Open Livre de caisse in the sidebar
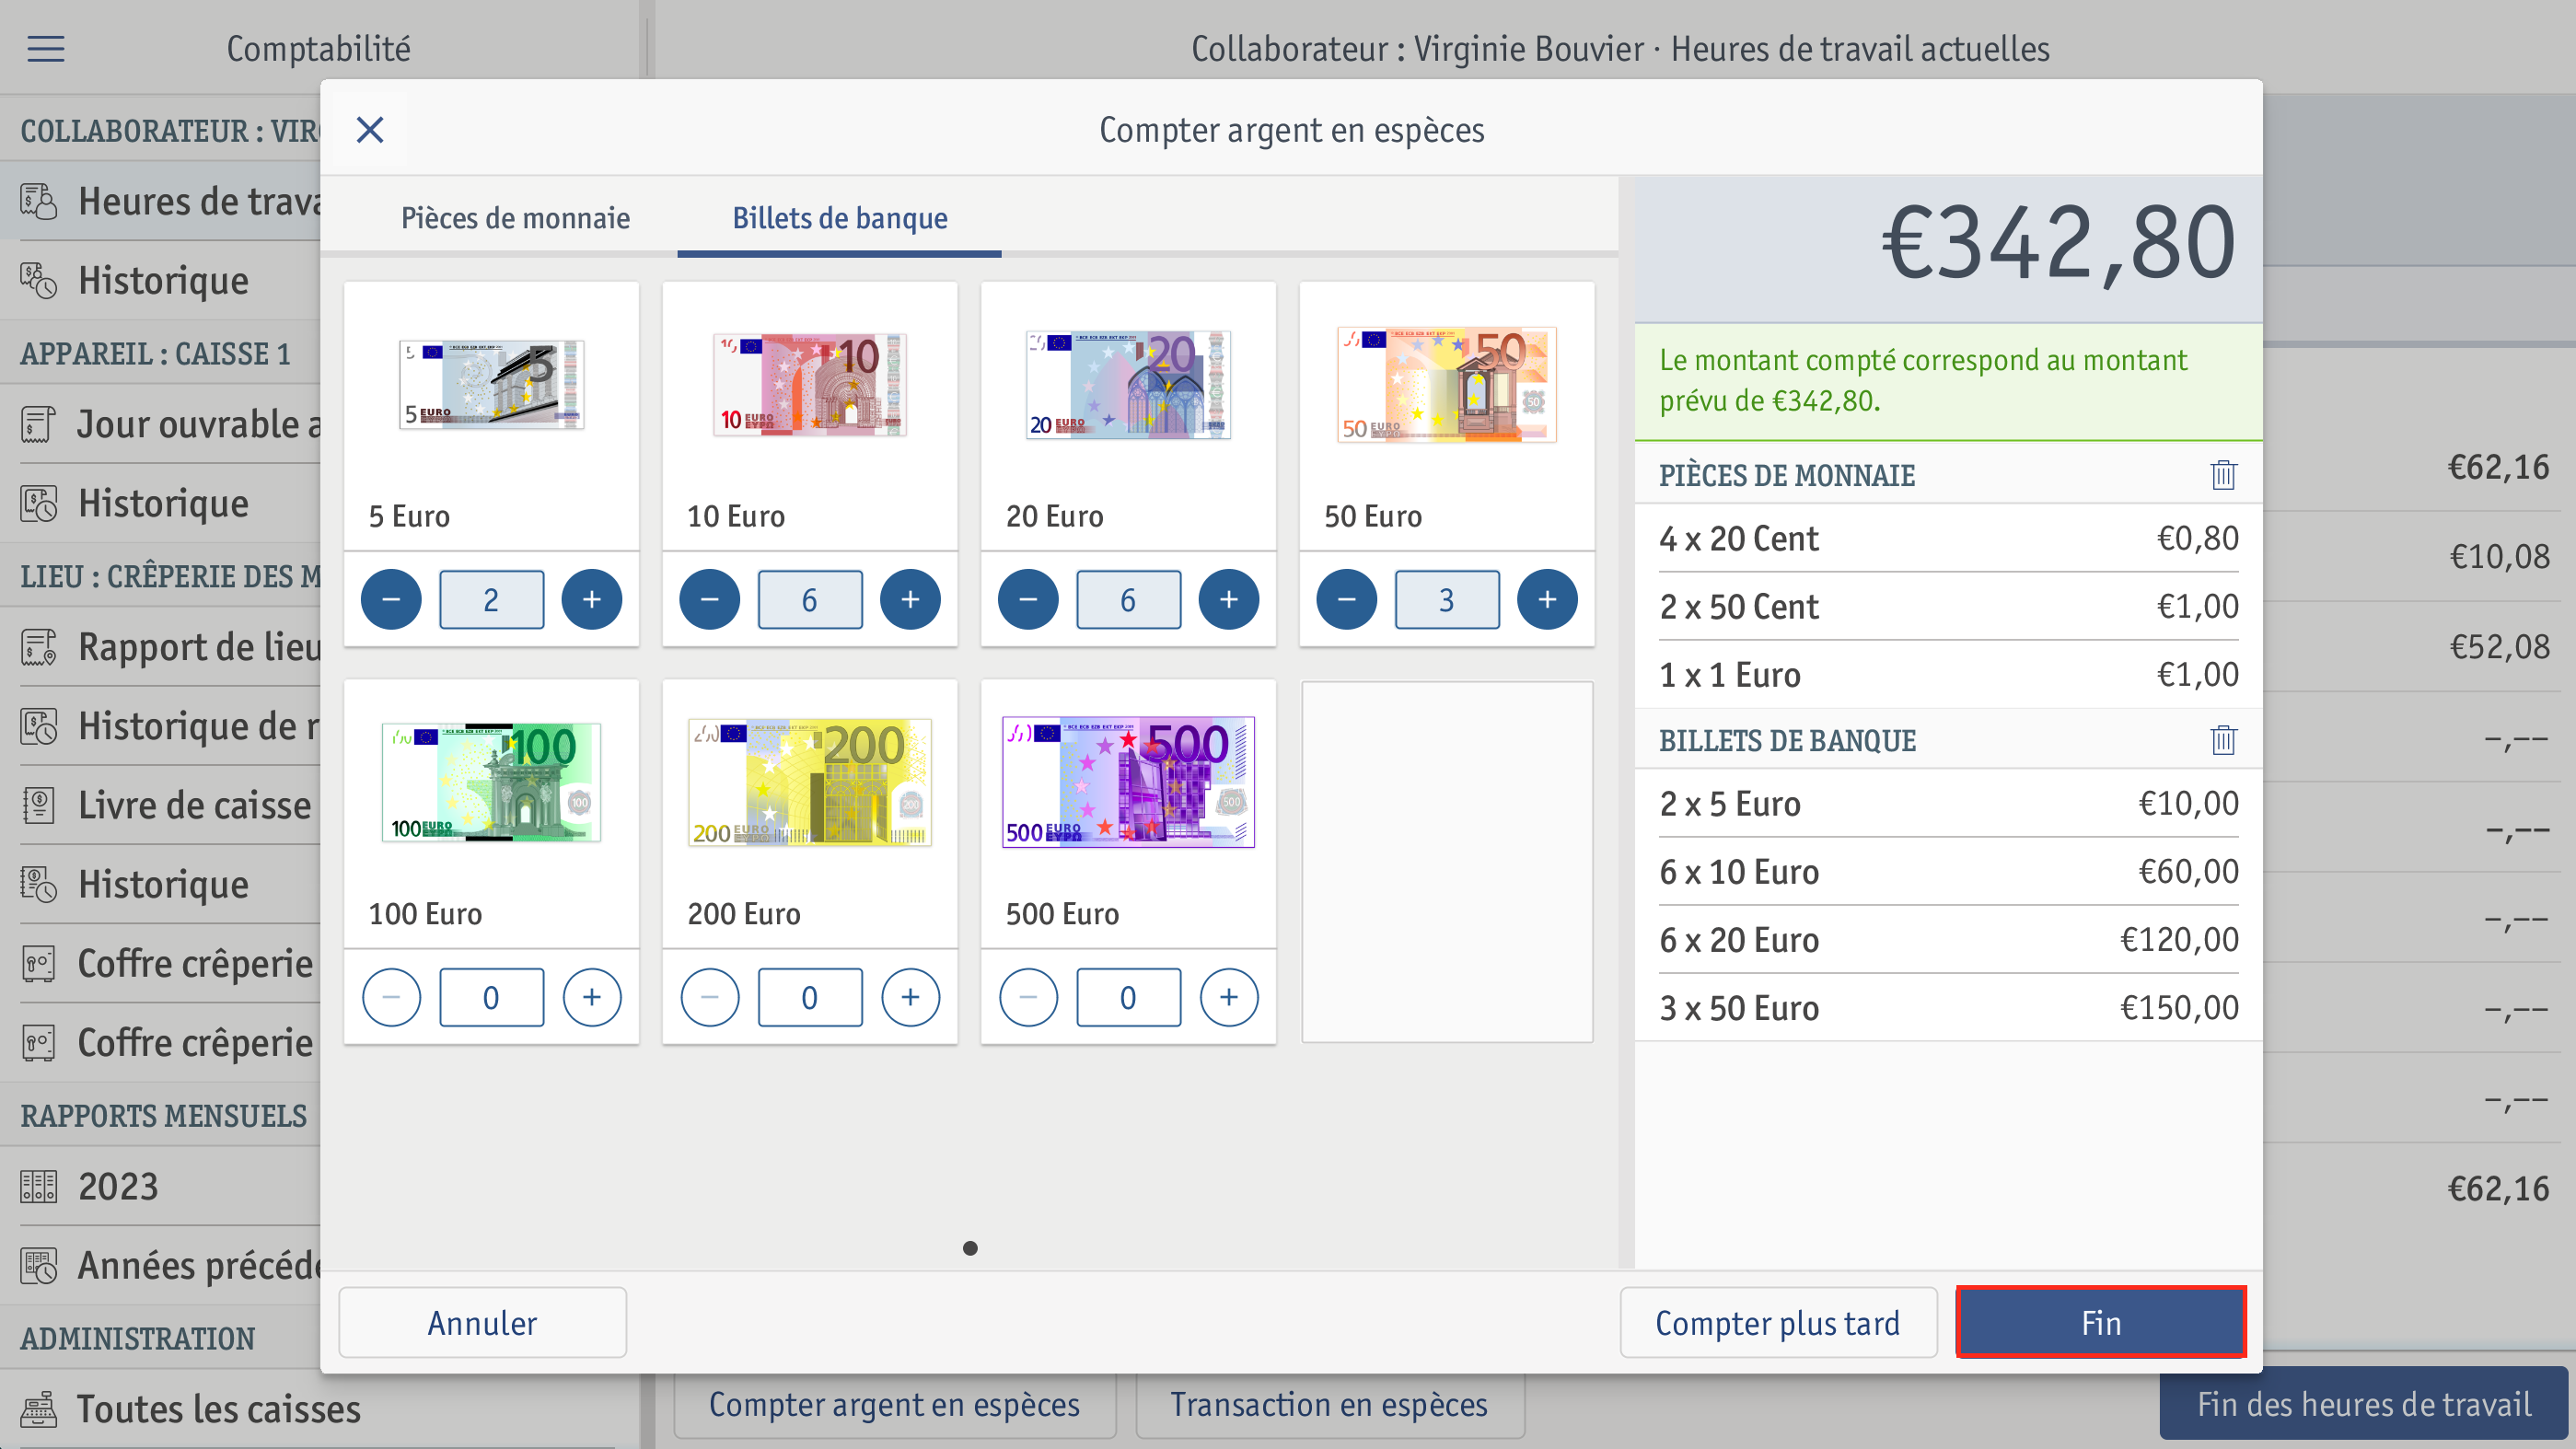The width and height of the screenshot is (2576, 1449). click(x=160, y=805)
